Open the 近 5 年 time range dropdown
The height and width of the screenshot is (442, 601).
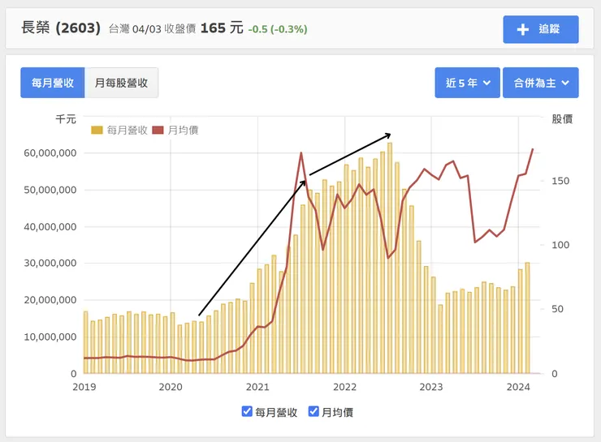(467, 83)
